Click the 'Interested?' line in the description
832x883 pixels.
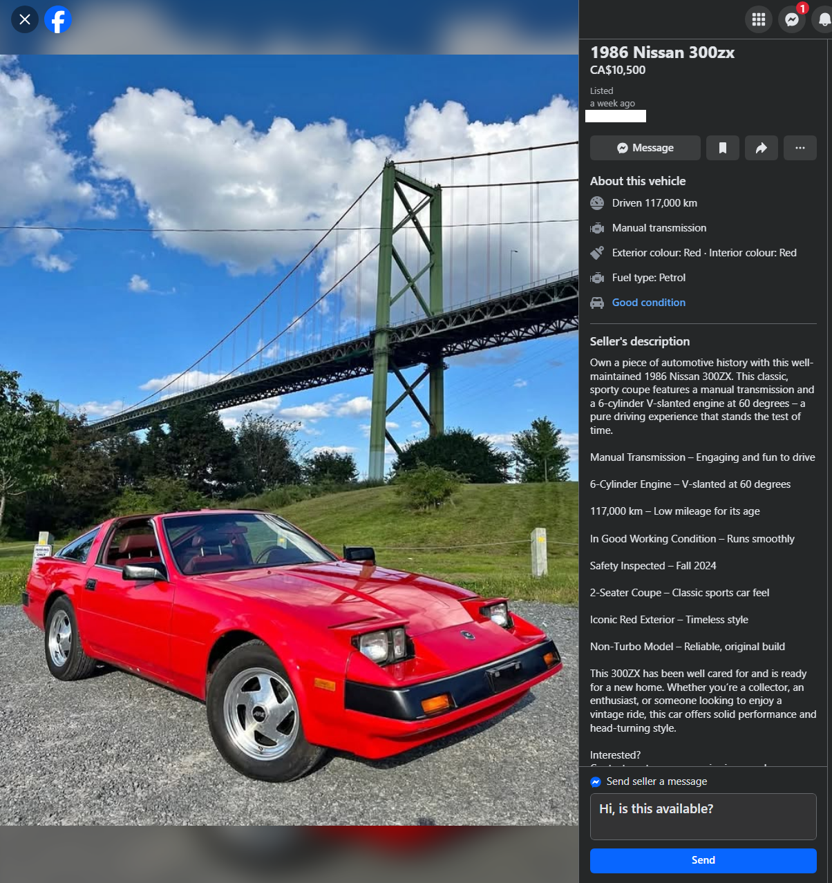tap(615, 755)
